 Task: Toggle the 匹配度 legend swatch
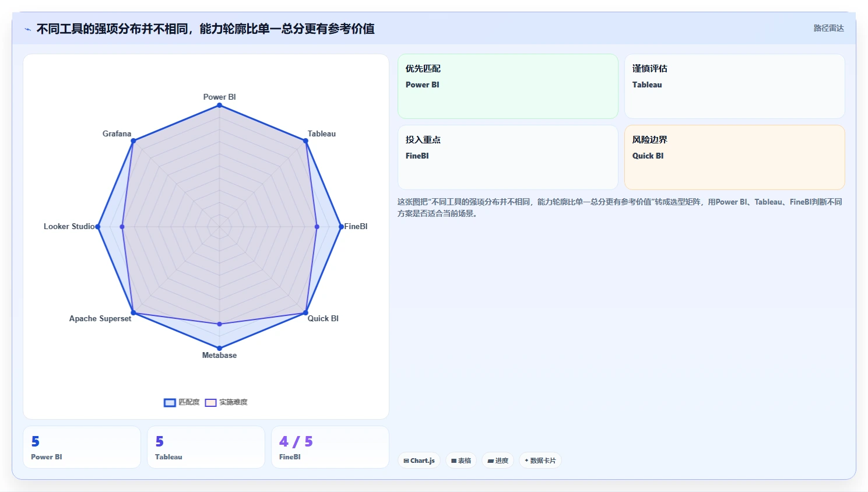click(x=170, y=402)
